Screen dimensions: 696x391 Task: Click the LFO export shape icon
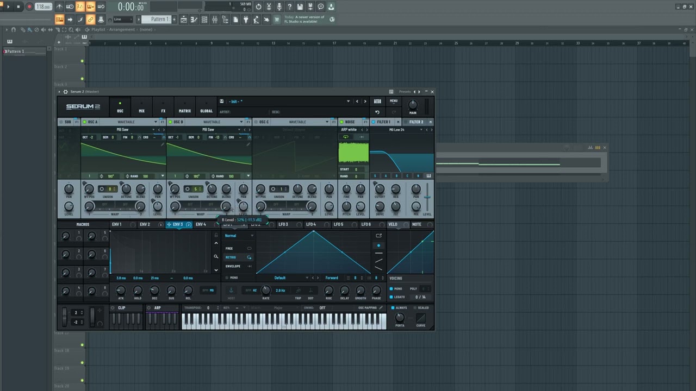click(x=378, y=236)
